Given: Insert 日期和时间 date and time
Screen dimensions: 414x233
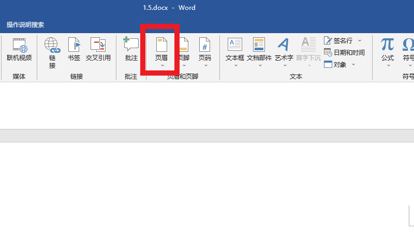Looking at the screenshot, I should (x=344, y=52).
